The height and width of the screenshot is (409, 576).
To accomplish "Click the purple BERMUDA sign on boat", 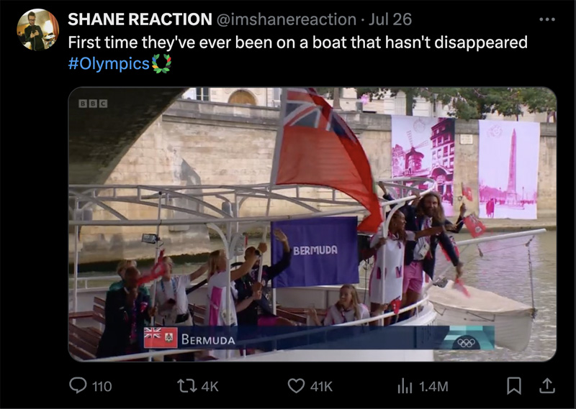I will 315,252.
